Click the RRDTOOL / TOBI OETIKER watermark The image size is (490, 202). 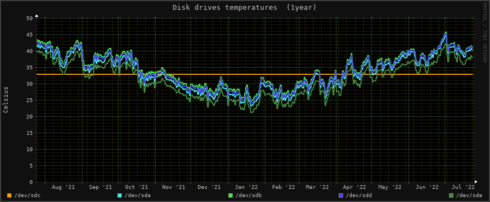tap(485, 32)
